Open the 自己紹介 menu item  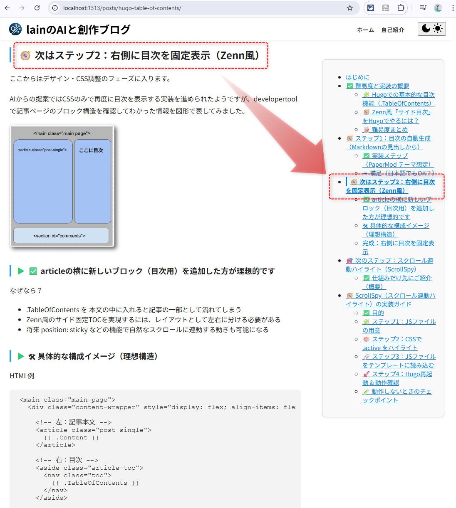(392, 30)
